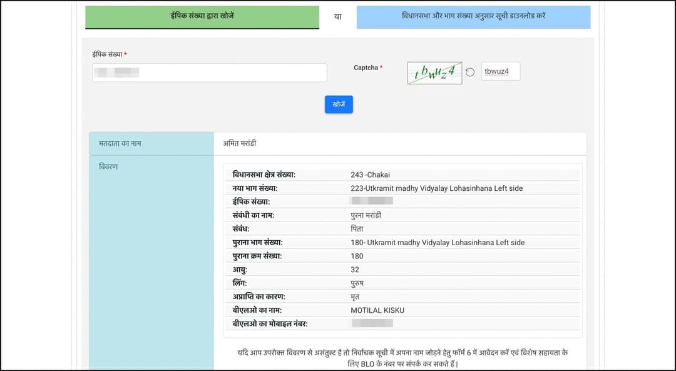Select voter name 'अमित मरांडी'
Viewport: 676px width, 371px height.
[x=240, y=143]
